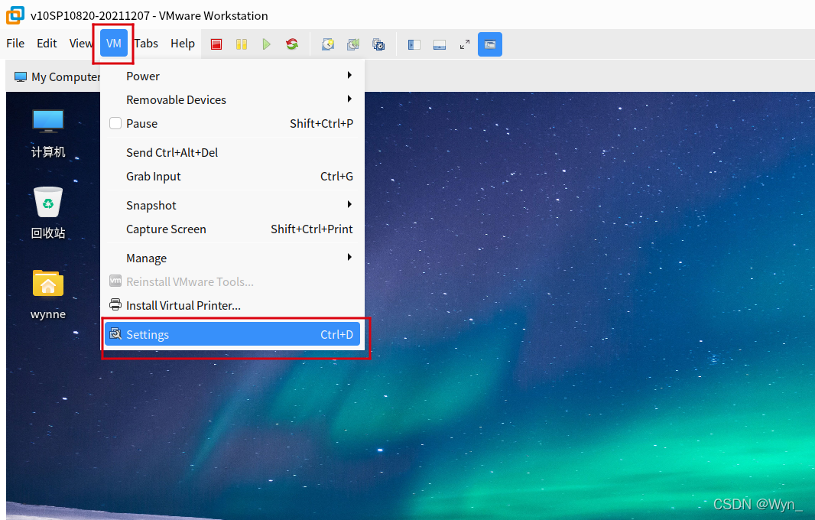Toggle the thumbnail bar toolbar icon
The image size is (815, 520).
point(440,44)
